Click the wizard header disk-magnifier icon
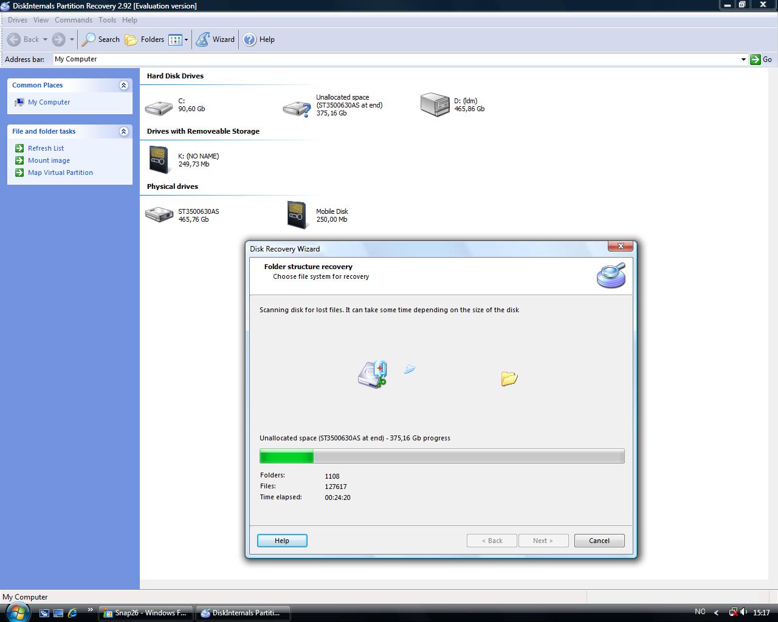Screen dimensions: 778x622 (x=611, y=275)
